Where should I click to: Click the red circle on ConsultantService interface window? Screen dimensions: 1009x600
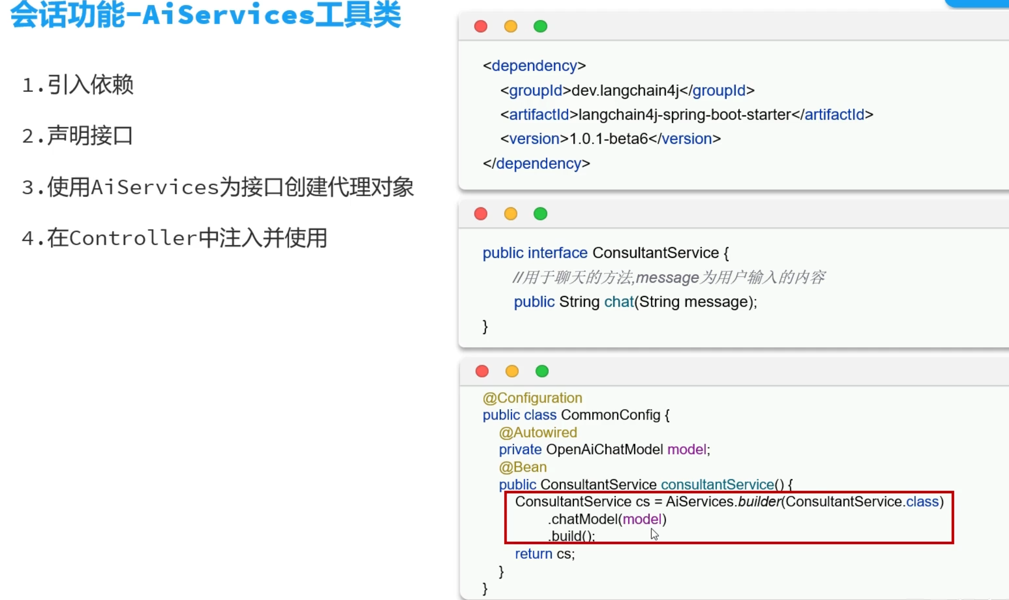[x=481, y=214]
